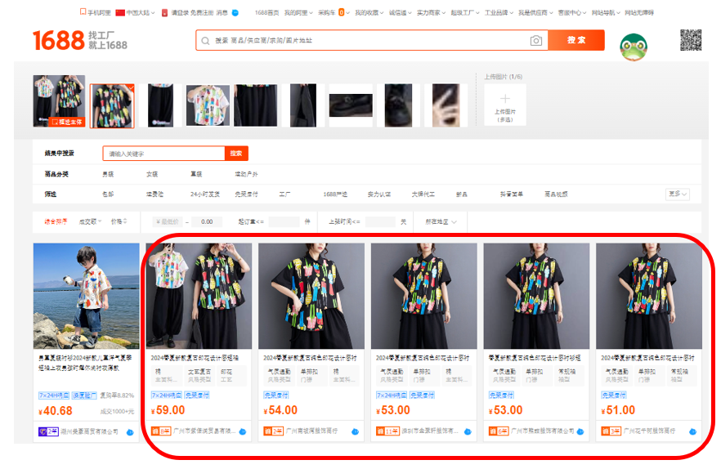Click the plus icon to upload image

point(505,98)
